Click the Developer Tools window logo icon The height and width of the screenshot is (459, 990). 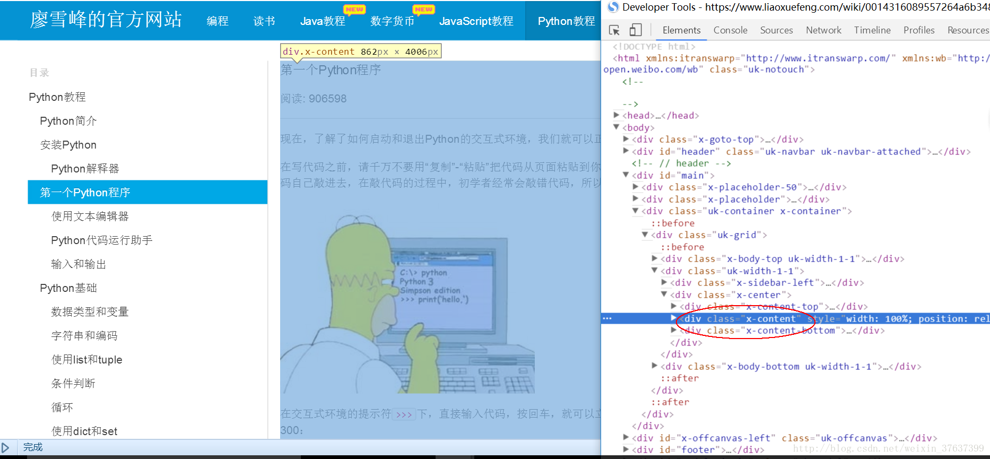(613, 7)
